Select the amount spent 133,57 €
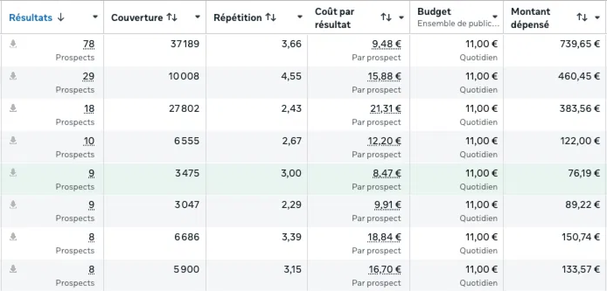The width and height of the screenshot is (607, 291). pos(581,269)
